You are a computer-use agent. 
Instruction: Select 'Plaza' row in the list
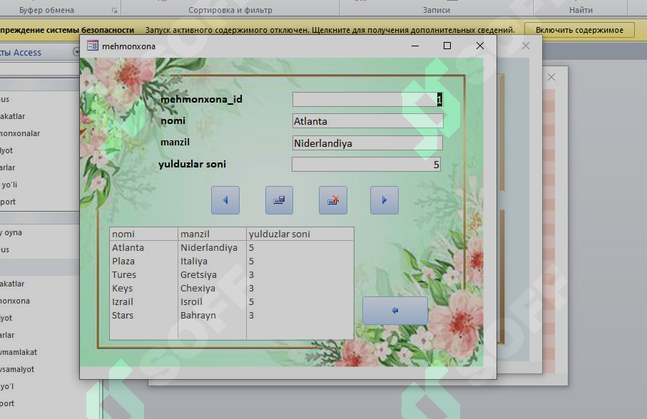232,262
